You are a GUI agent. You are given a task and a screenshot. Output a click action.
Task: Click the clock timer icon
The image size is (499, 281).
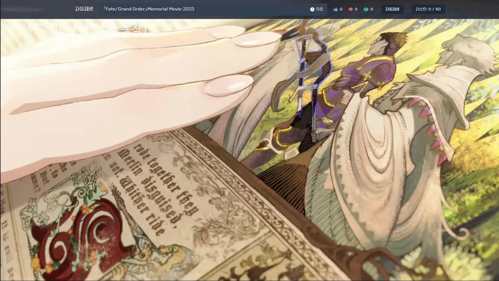(312, 9)
